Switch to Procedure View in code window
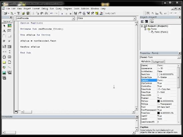Image resolution: width=183 pixels, height=137 pixels. tap(16, 112)
